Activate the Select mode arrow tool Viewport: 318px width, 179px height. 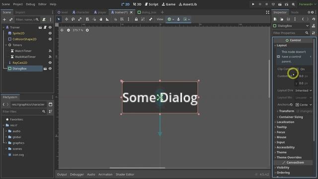[x=59, y=19]
